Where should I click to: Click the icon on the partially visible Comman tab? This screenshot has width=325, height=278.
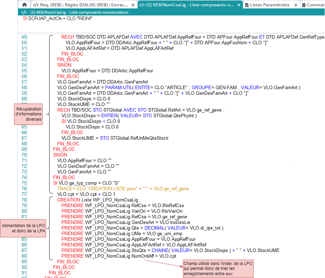tap(304, 5)
